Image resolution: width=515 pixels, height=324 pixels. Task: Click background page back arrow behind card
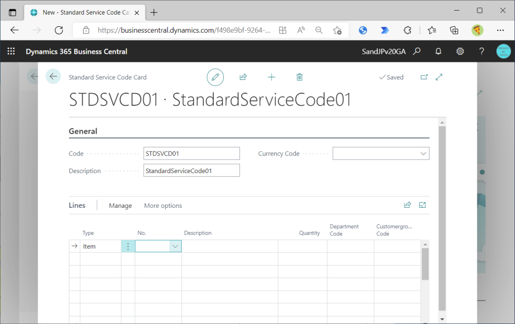pyautogui.click(x=34, y=76)
